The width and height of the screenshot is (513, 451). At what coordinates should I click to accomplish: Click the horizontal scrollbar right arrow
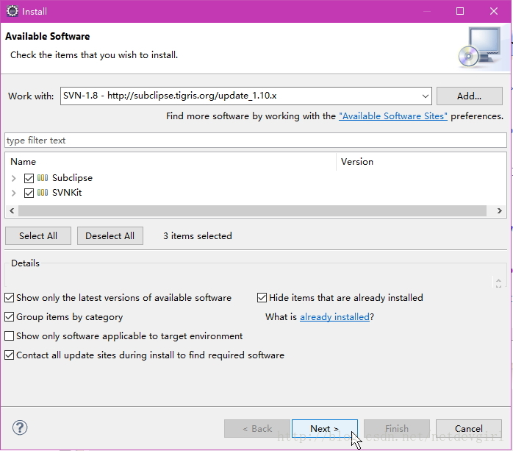coord(499,210)
